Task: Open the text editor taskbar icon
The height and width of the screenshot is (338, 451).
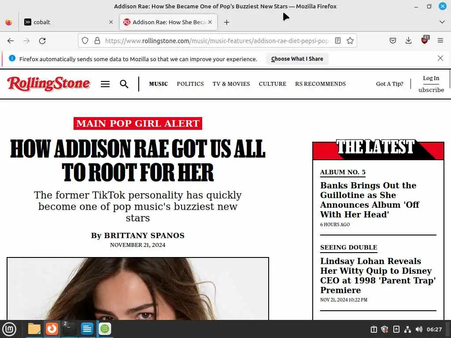Action: [x=87, y=329]
